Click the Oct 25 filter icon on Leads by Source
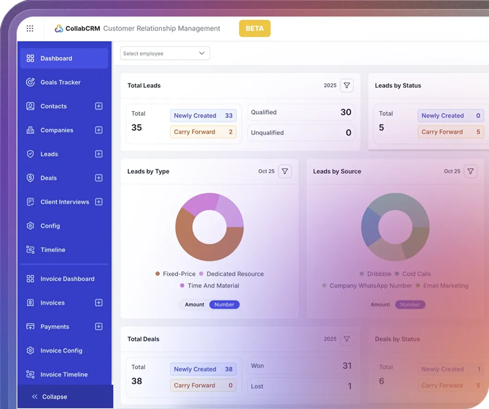This screenshot has height=409, width=489. click(x=470, y=171)
